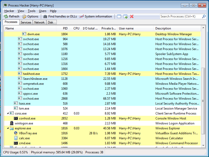Image resolution: width=209 pixels, height=157 pixels.
Task: Click the spoolsv.exe process icon
Action: click(20, 54)
